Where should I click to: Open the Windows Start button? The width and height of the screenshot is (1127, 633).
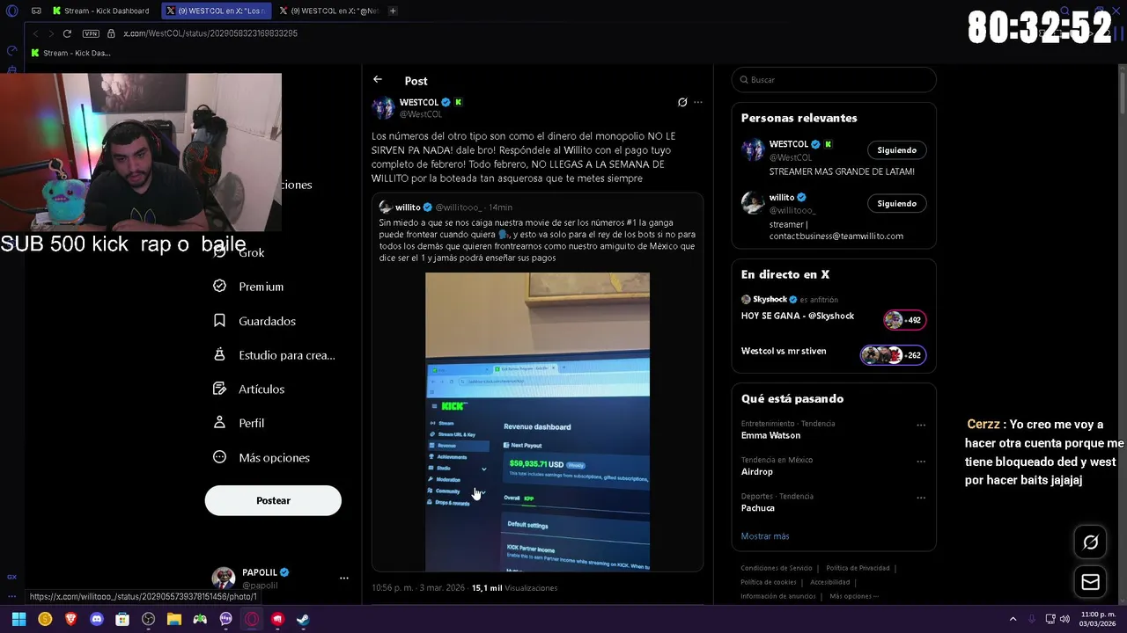(x=18, y=619)
